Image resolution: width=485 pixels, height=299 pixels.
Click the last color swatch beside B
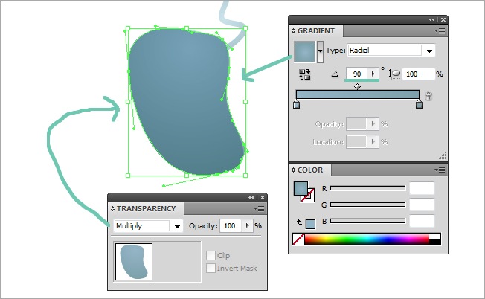point(310,224)
